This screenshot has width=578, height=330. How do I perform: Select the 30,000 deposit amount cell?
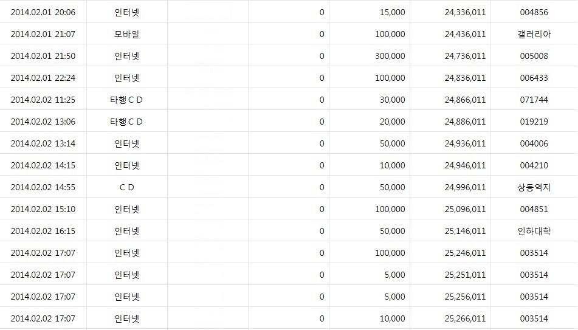pos(392,100)
